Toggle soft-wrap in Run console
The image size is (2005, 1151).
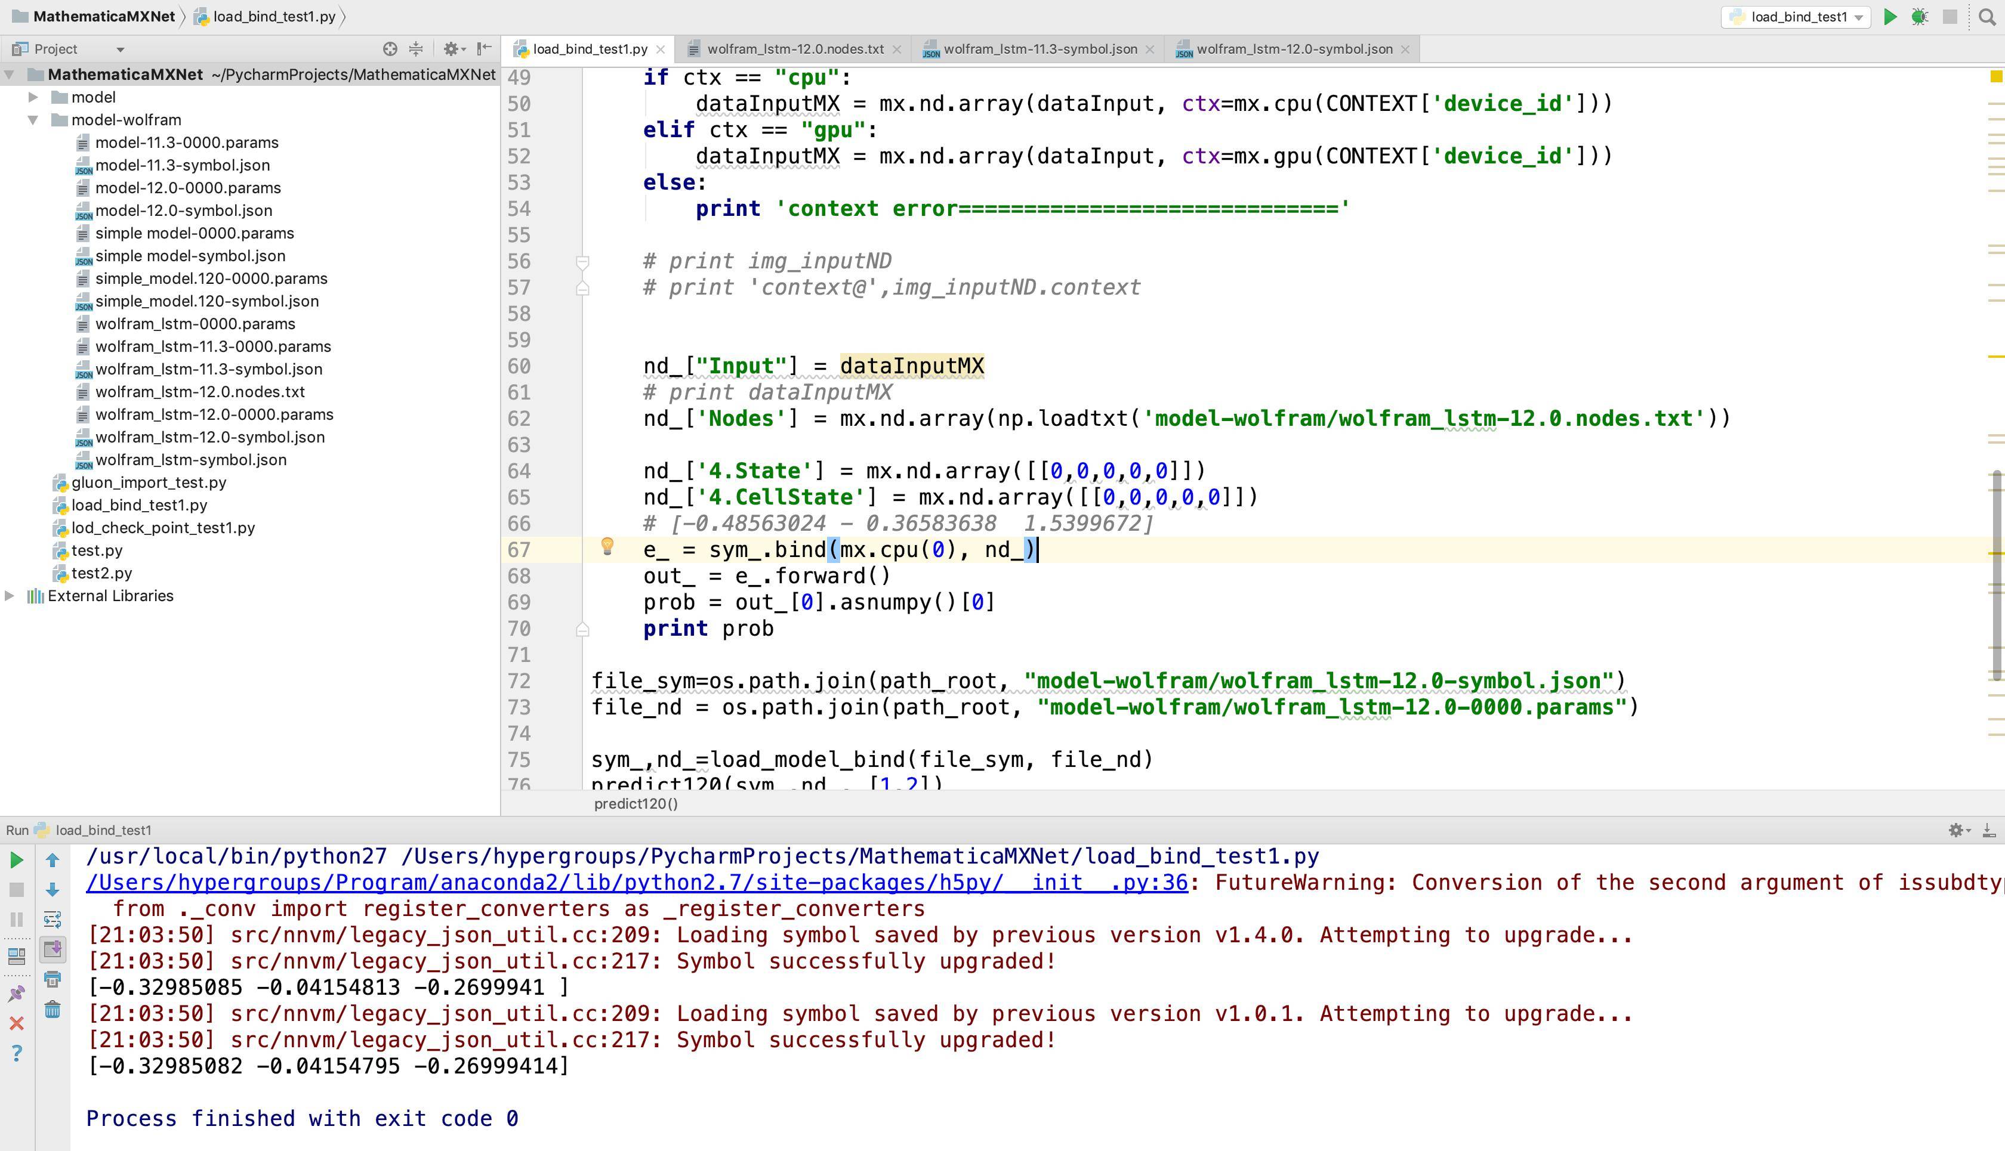click(52, 920)
